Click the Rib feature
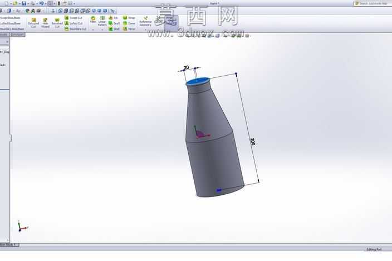 (x=113, y=18)
